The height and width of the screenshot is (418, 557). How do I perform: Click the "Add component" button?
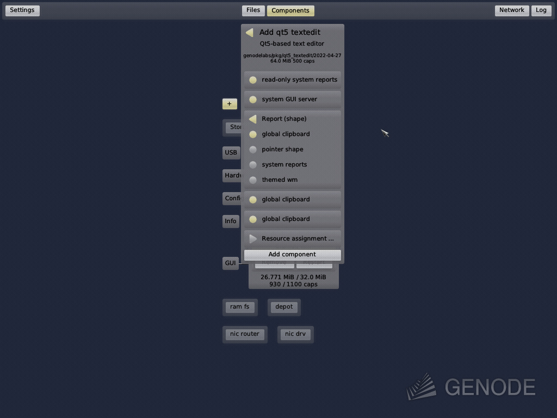(x=292, y=254)
